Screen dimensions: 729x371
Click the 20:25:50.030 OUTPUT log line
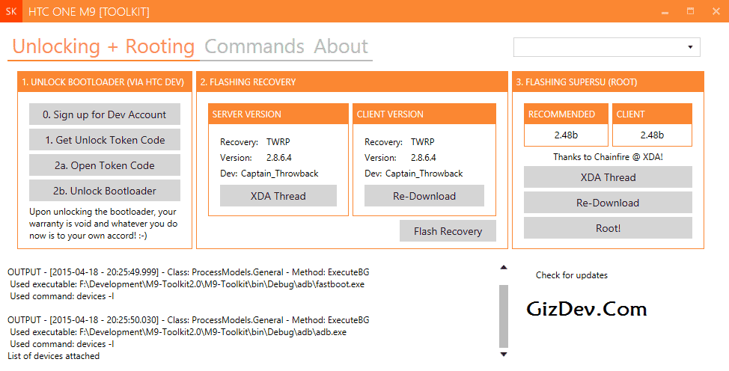[189, 320]
